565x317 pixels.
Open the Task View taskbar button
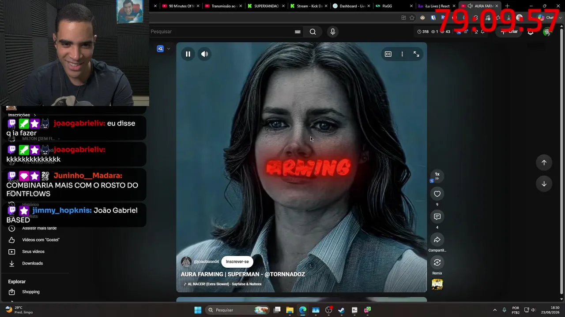point(277,310)
